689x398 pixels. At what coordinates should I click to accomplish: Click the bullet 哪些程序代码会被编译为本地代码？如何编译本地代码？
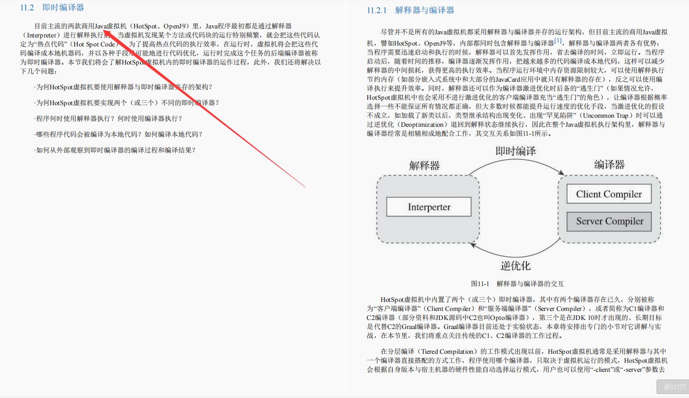point(118,134)
